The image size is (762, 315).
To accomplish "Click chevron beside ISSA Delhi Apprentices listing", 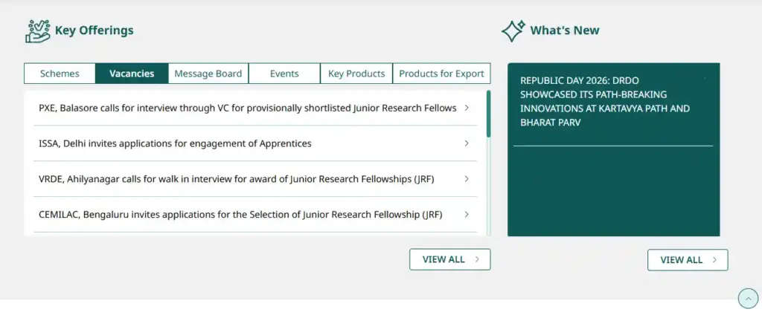I will [x=467, y=143].
